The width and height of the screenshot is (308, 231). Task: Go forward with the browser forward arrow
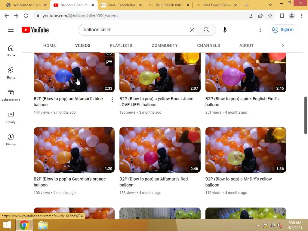tap(16, 16)
